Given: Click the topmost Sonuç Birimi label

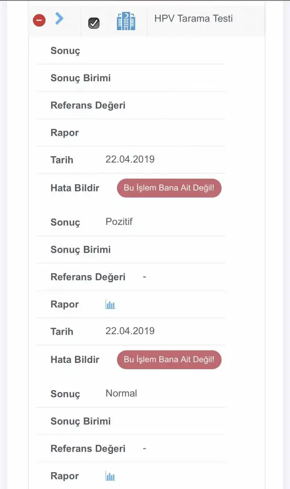Looking at the screenshot, I should pos(81,78).
